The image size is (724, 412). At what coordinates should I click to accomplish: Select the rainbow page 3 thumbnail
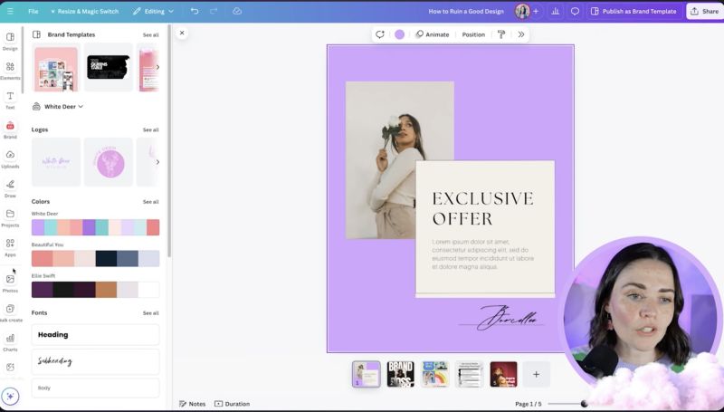point(435,374)
